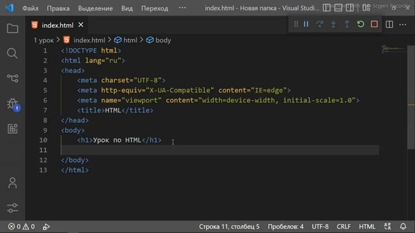Change file encoding UTF-8 in status bar

pyautogui.click(x=320, y=227)
